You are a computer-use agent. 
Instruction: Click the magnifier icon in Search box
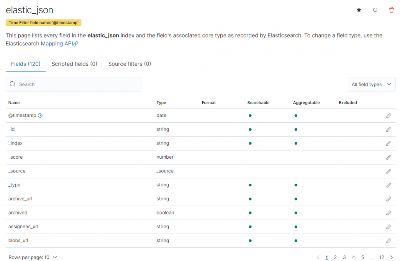point(12,84)
